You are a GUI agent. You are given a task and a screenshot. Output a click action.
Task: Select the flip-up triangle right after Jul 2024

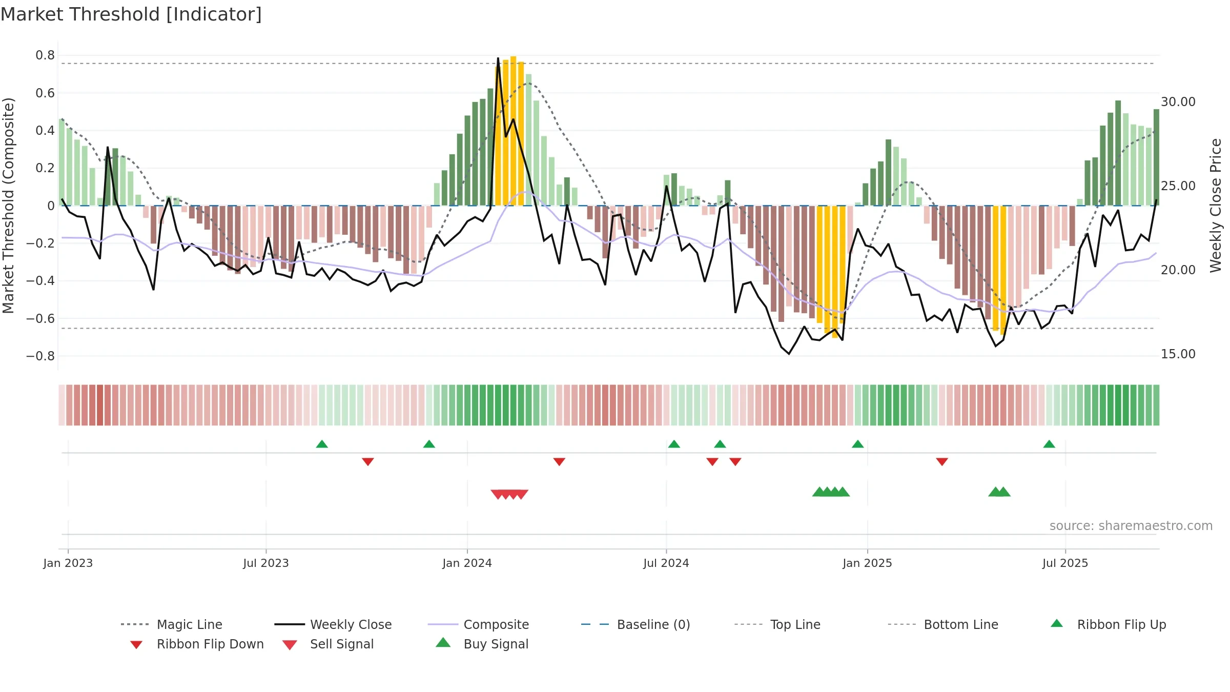click(674, 444)
